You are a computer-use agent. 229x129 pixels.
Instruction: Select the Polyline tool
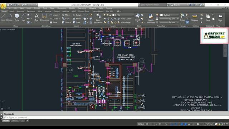[x=10, y=18]
